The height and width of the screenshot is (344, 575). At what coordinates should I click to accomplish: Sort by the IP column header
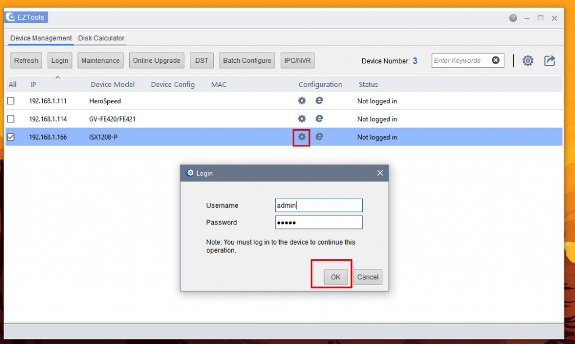(x=33, y=85)
